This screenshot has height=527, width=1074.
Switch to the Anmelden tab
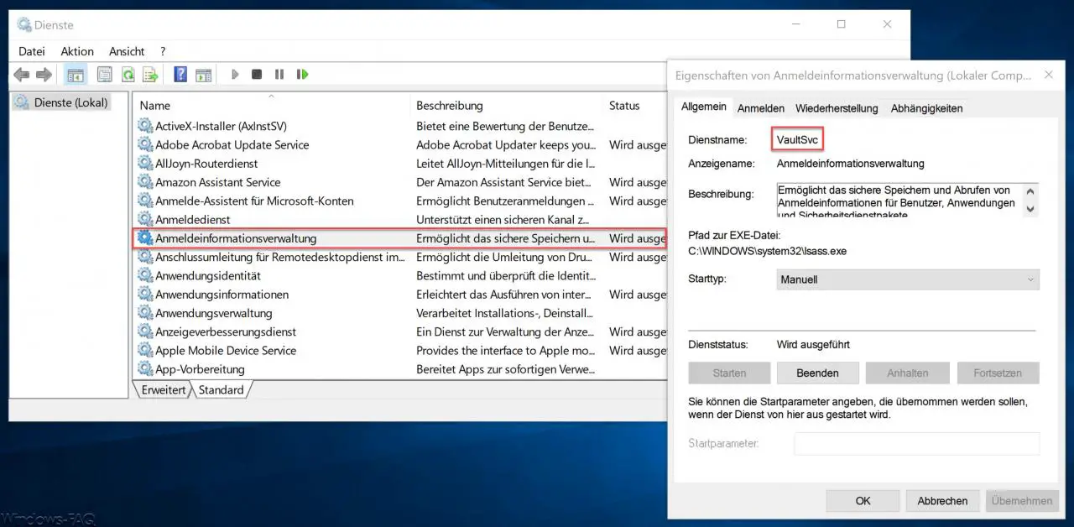pyautogui.click(x=761, y=108)
